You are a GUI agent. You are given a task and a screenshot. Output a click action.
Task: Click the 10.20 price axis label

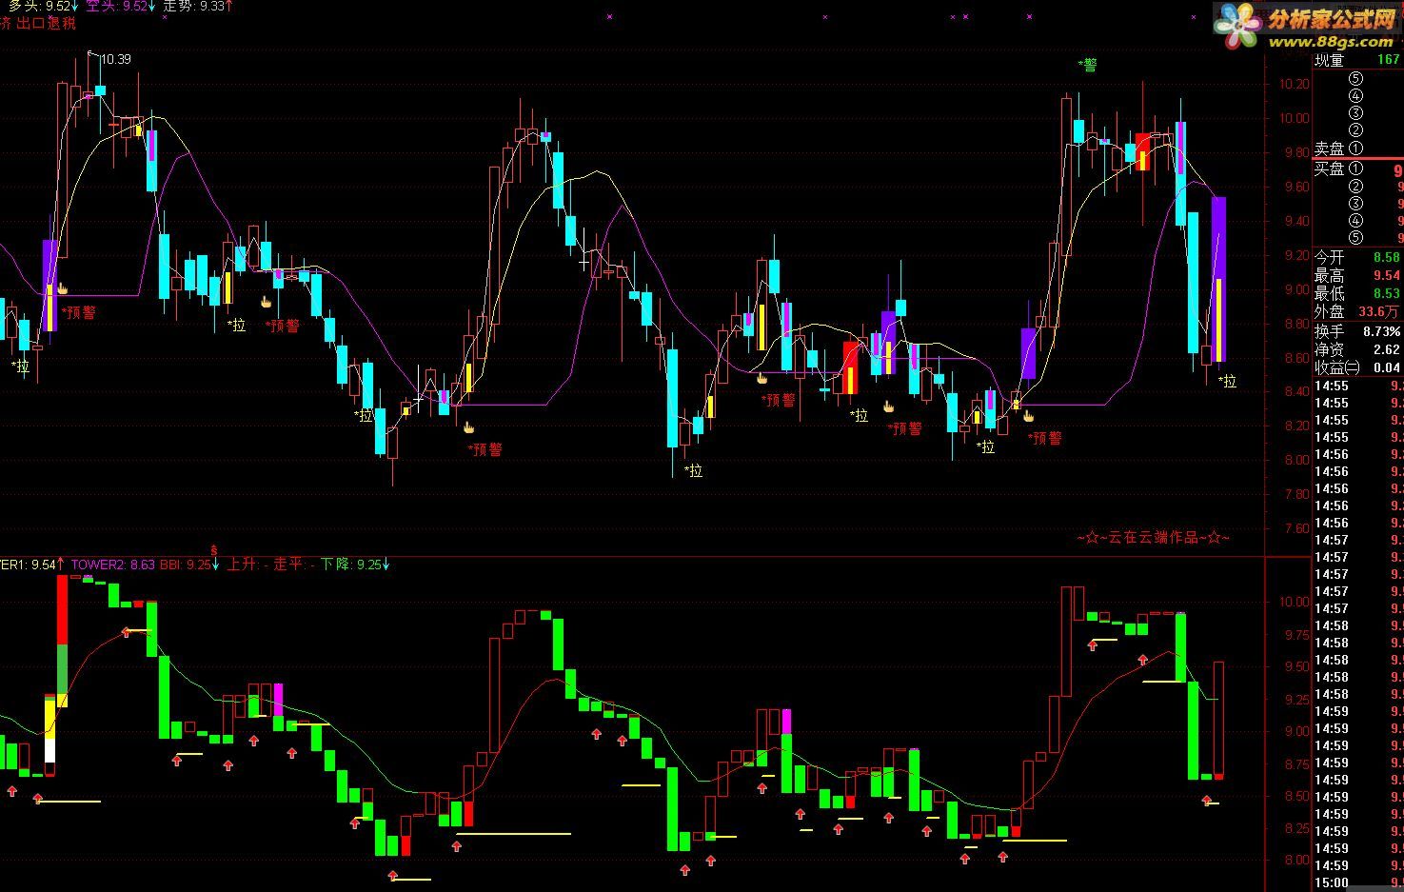[1294, 84]
